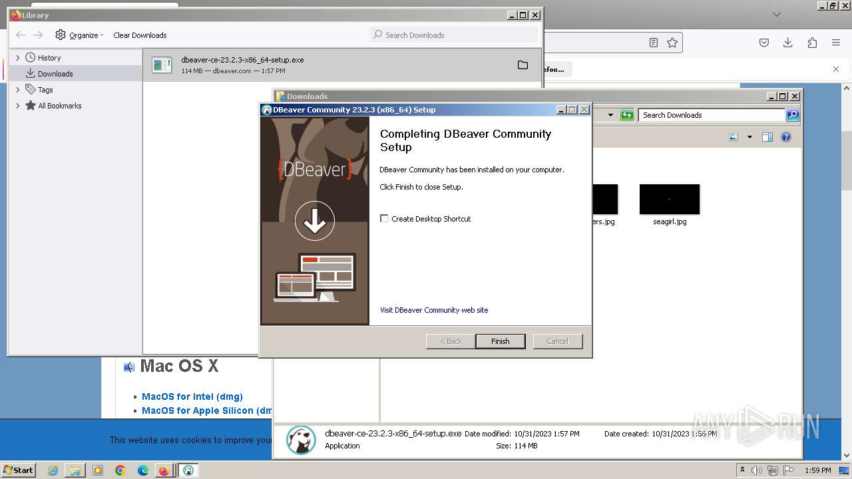
Task: Open MacOS for Intel (dmg) link
Action: coord(192,397)
